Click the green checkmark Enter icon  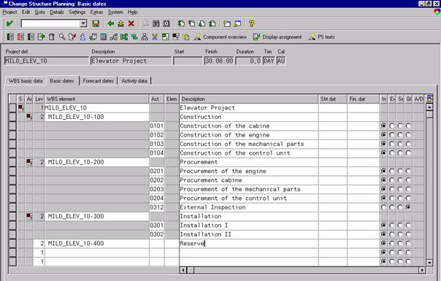point(9,23)
